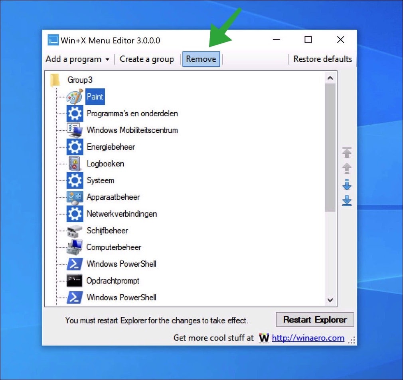Select the Windows PowerShell icon

click(75, 264)
